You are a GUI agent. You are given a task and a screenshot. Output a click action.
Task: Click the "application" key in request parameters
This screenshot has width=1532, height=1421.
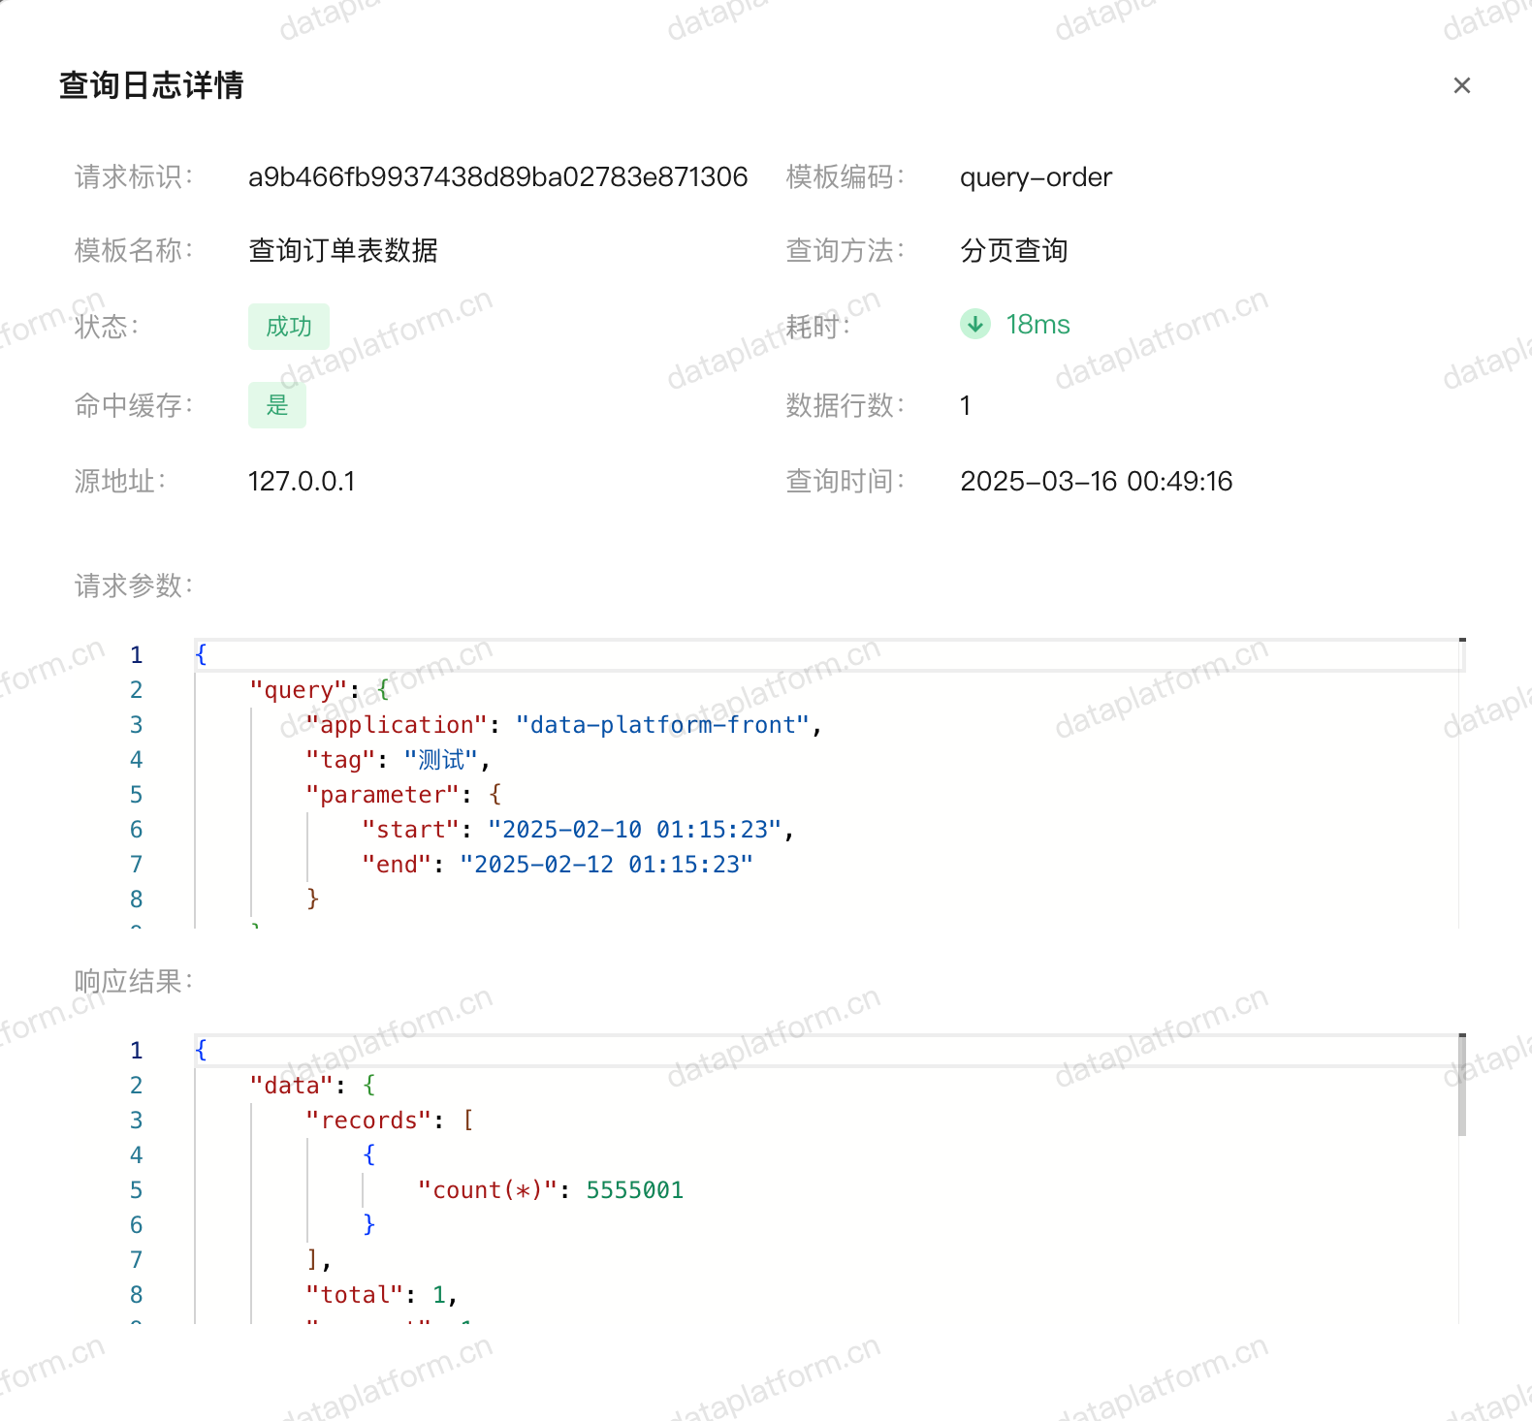[396, 725]
